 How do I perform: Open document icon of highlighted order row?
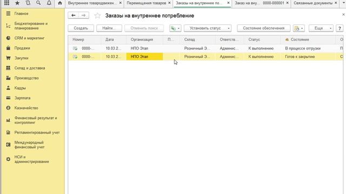pos(75,57)
